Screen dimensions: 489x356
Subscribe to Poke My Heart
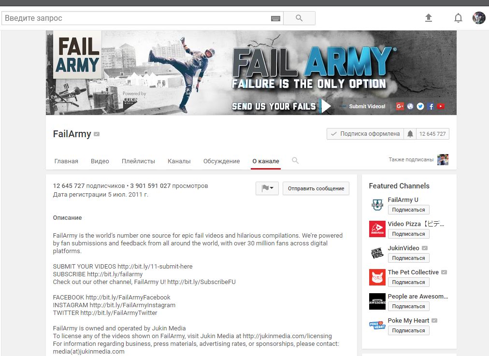pyautogui.click(x=408, y=330)
